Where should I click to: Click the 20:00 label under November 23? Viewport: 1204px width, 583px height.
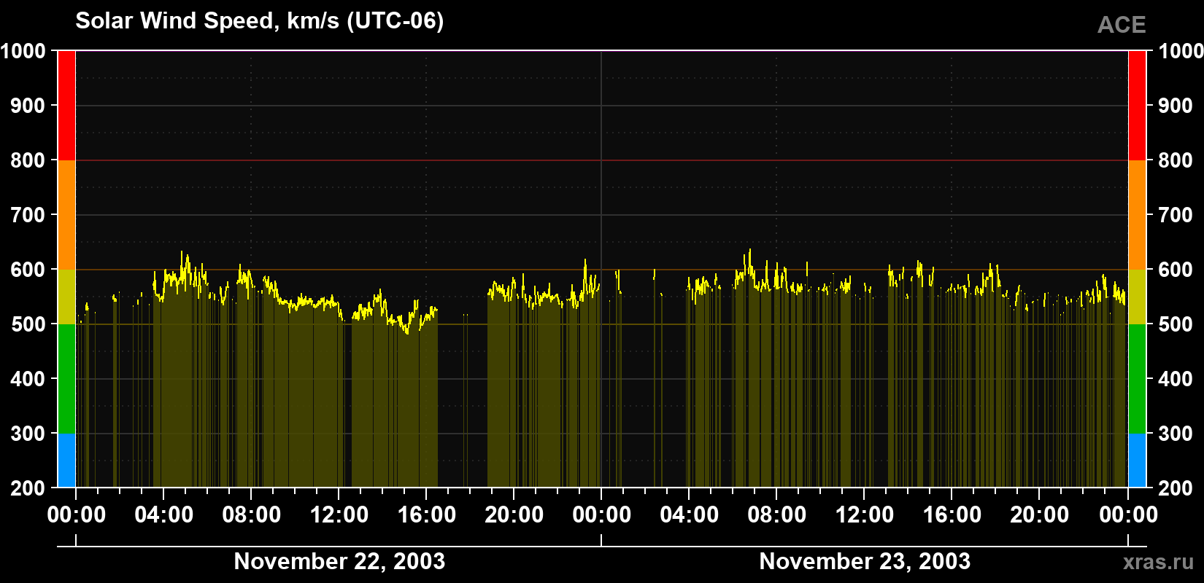tap(1040, 515)
